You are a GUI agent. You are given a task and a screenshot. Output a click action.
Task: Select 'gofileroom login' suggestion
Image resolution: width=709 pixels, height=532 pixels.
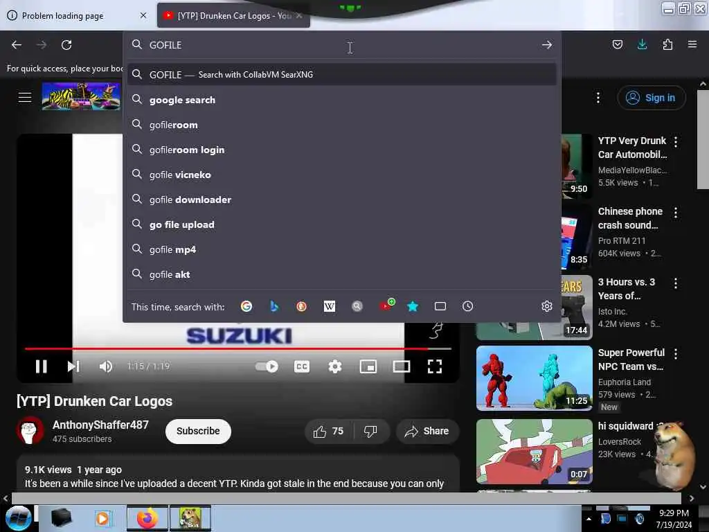pyautogui.click(x=342, y=150)
